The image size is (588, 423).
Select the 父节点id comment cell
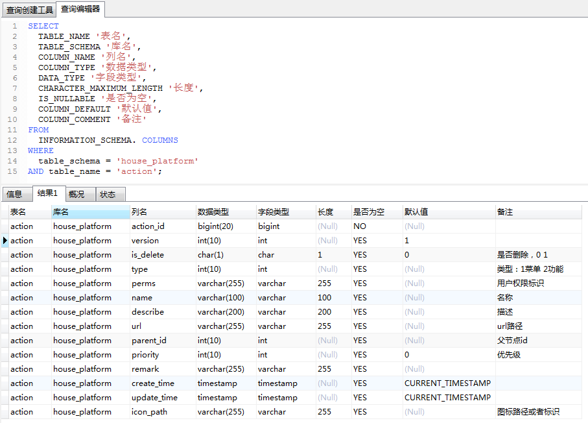[539, 341]
